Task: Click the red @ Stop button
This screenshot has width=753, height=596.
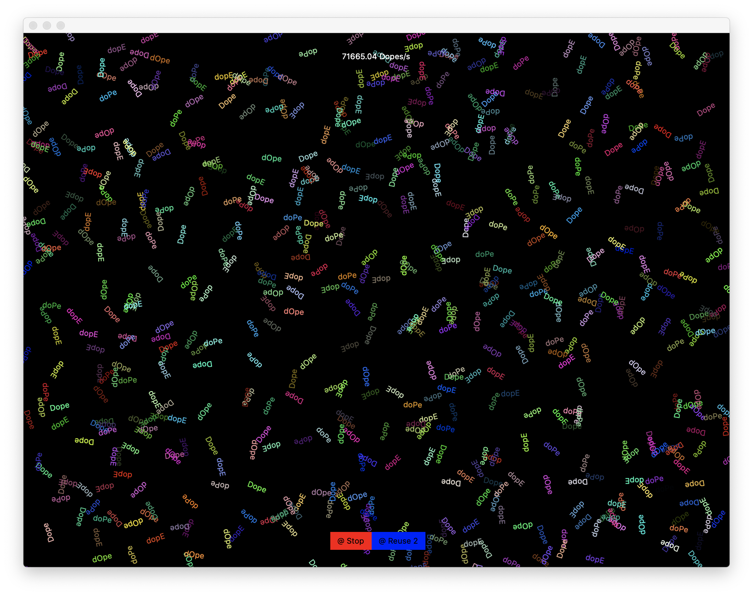Action: (351, 541)
